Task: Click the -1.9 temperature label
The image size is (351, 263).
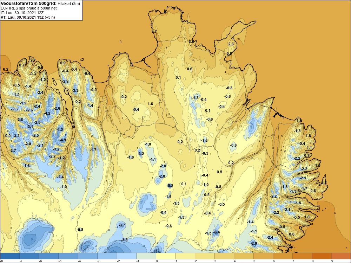Action: click(23, 103)
